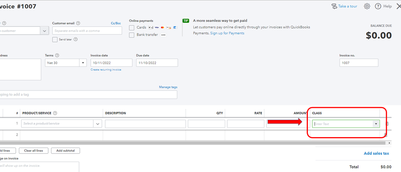Viewport: 401px width, 172px height.
Task: Click the $0.00 balance due amount
Action: pyautogui.click(x=379, y=36)
